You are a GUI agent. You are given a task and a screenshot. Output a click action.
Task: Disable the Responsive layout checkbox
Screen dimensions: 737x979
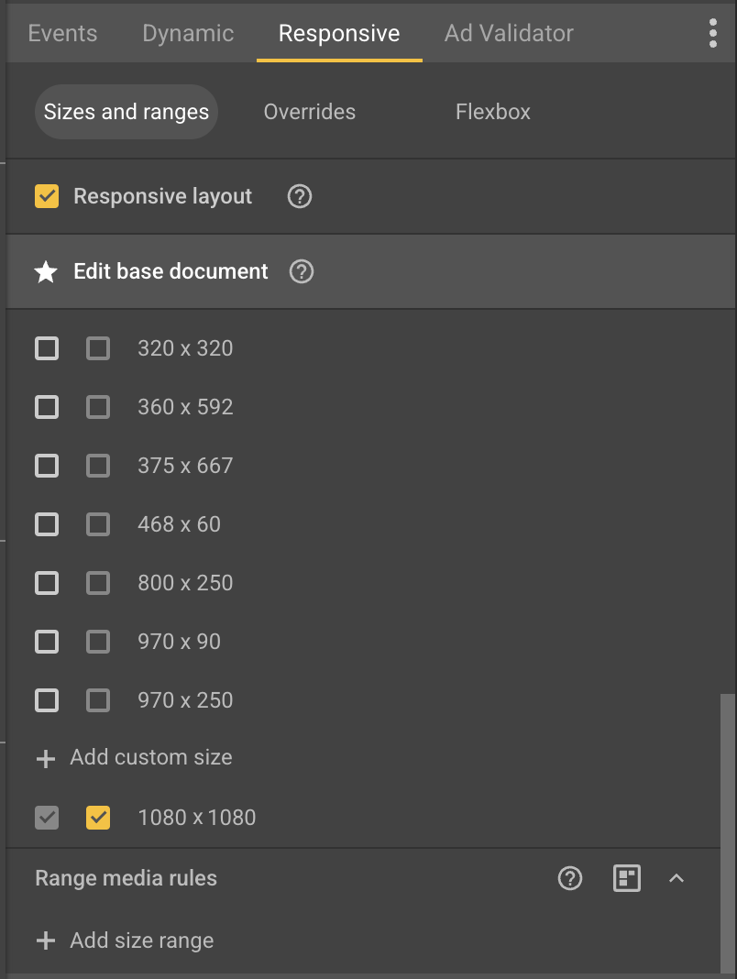click(x=47, y=196)
